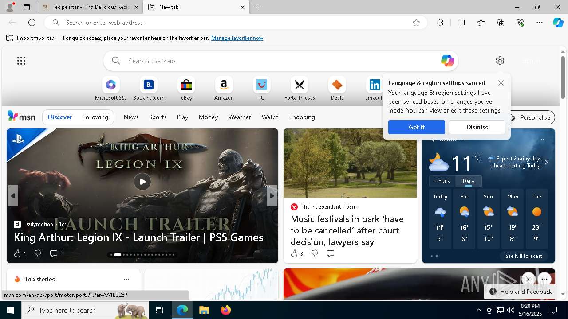The height and width of the screenshot is (319, 568).
Task: Show hidden system tray icons
Action: (x=478, y=310)
